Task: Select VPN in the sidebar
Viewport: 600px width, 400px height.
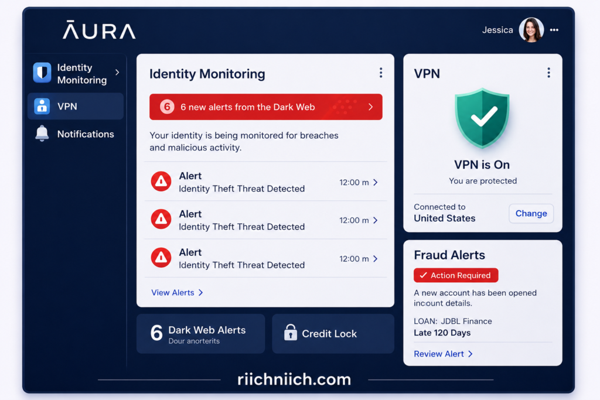Action: pyautogui.click(x=76, y=106)
